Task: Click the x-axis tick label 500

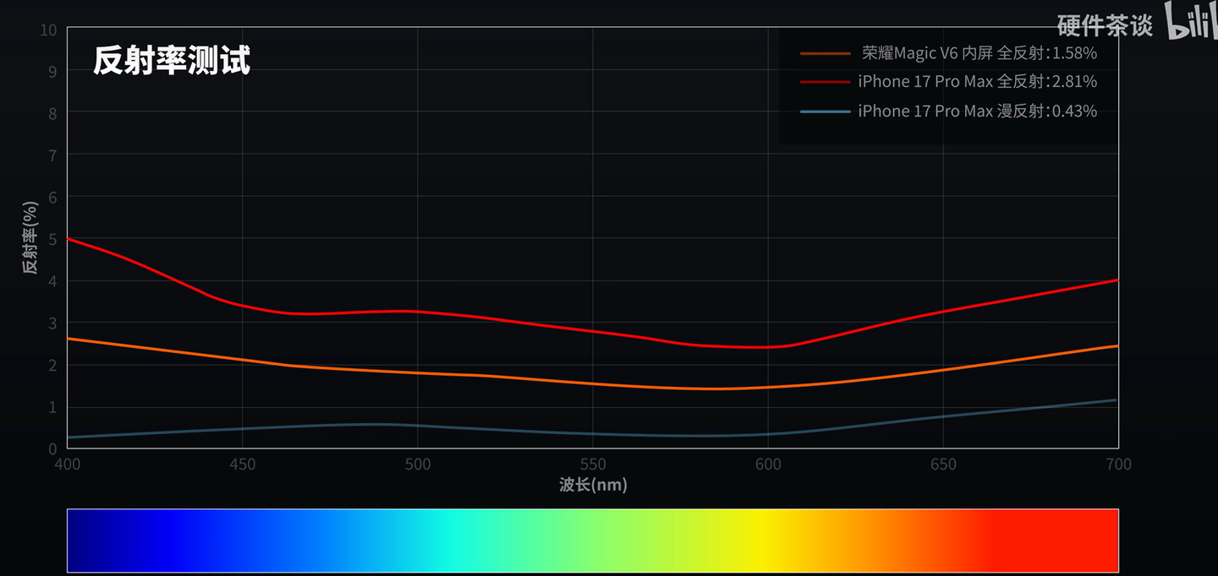Action: click(x=418, y=464)
